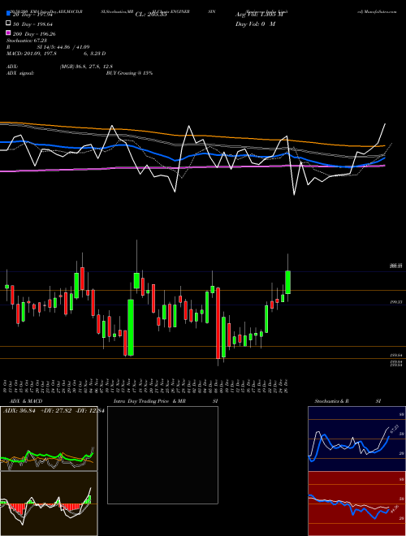The width and height of the screenshot is (406, 536).
Task: Click the white 50 Day EMA legend swatch
Action: 8,24
